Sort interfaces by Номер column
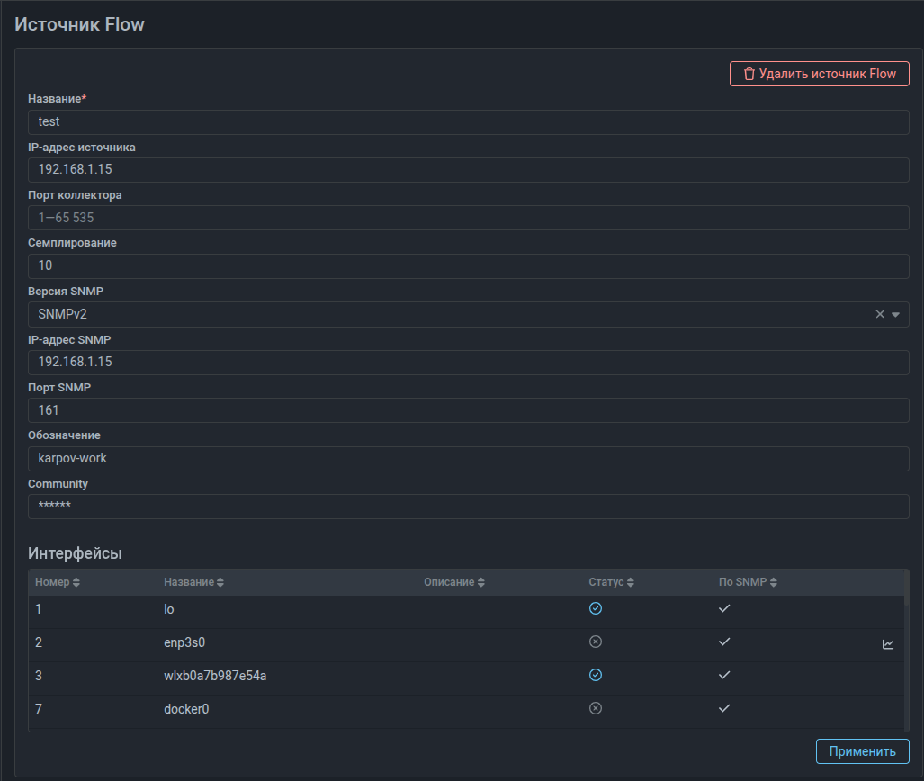The image size is (924, 781). pos(58,582)
